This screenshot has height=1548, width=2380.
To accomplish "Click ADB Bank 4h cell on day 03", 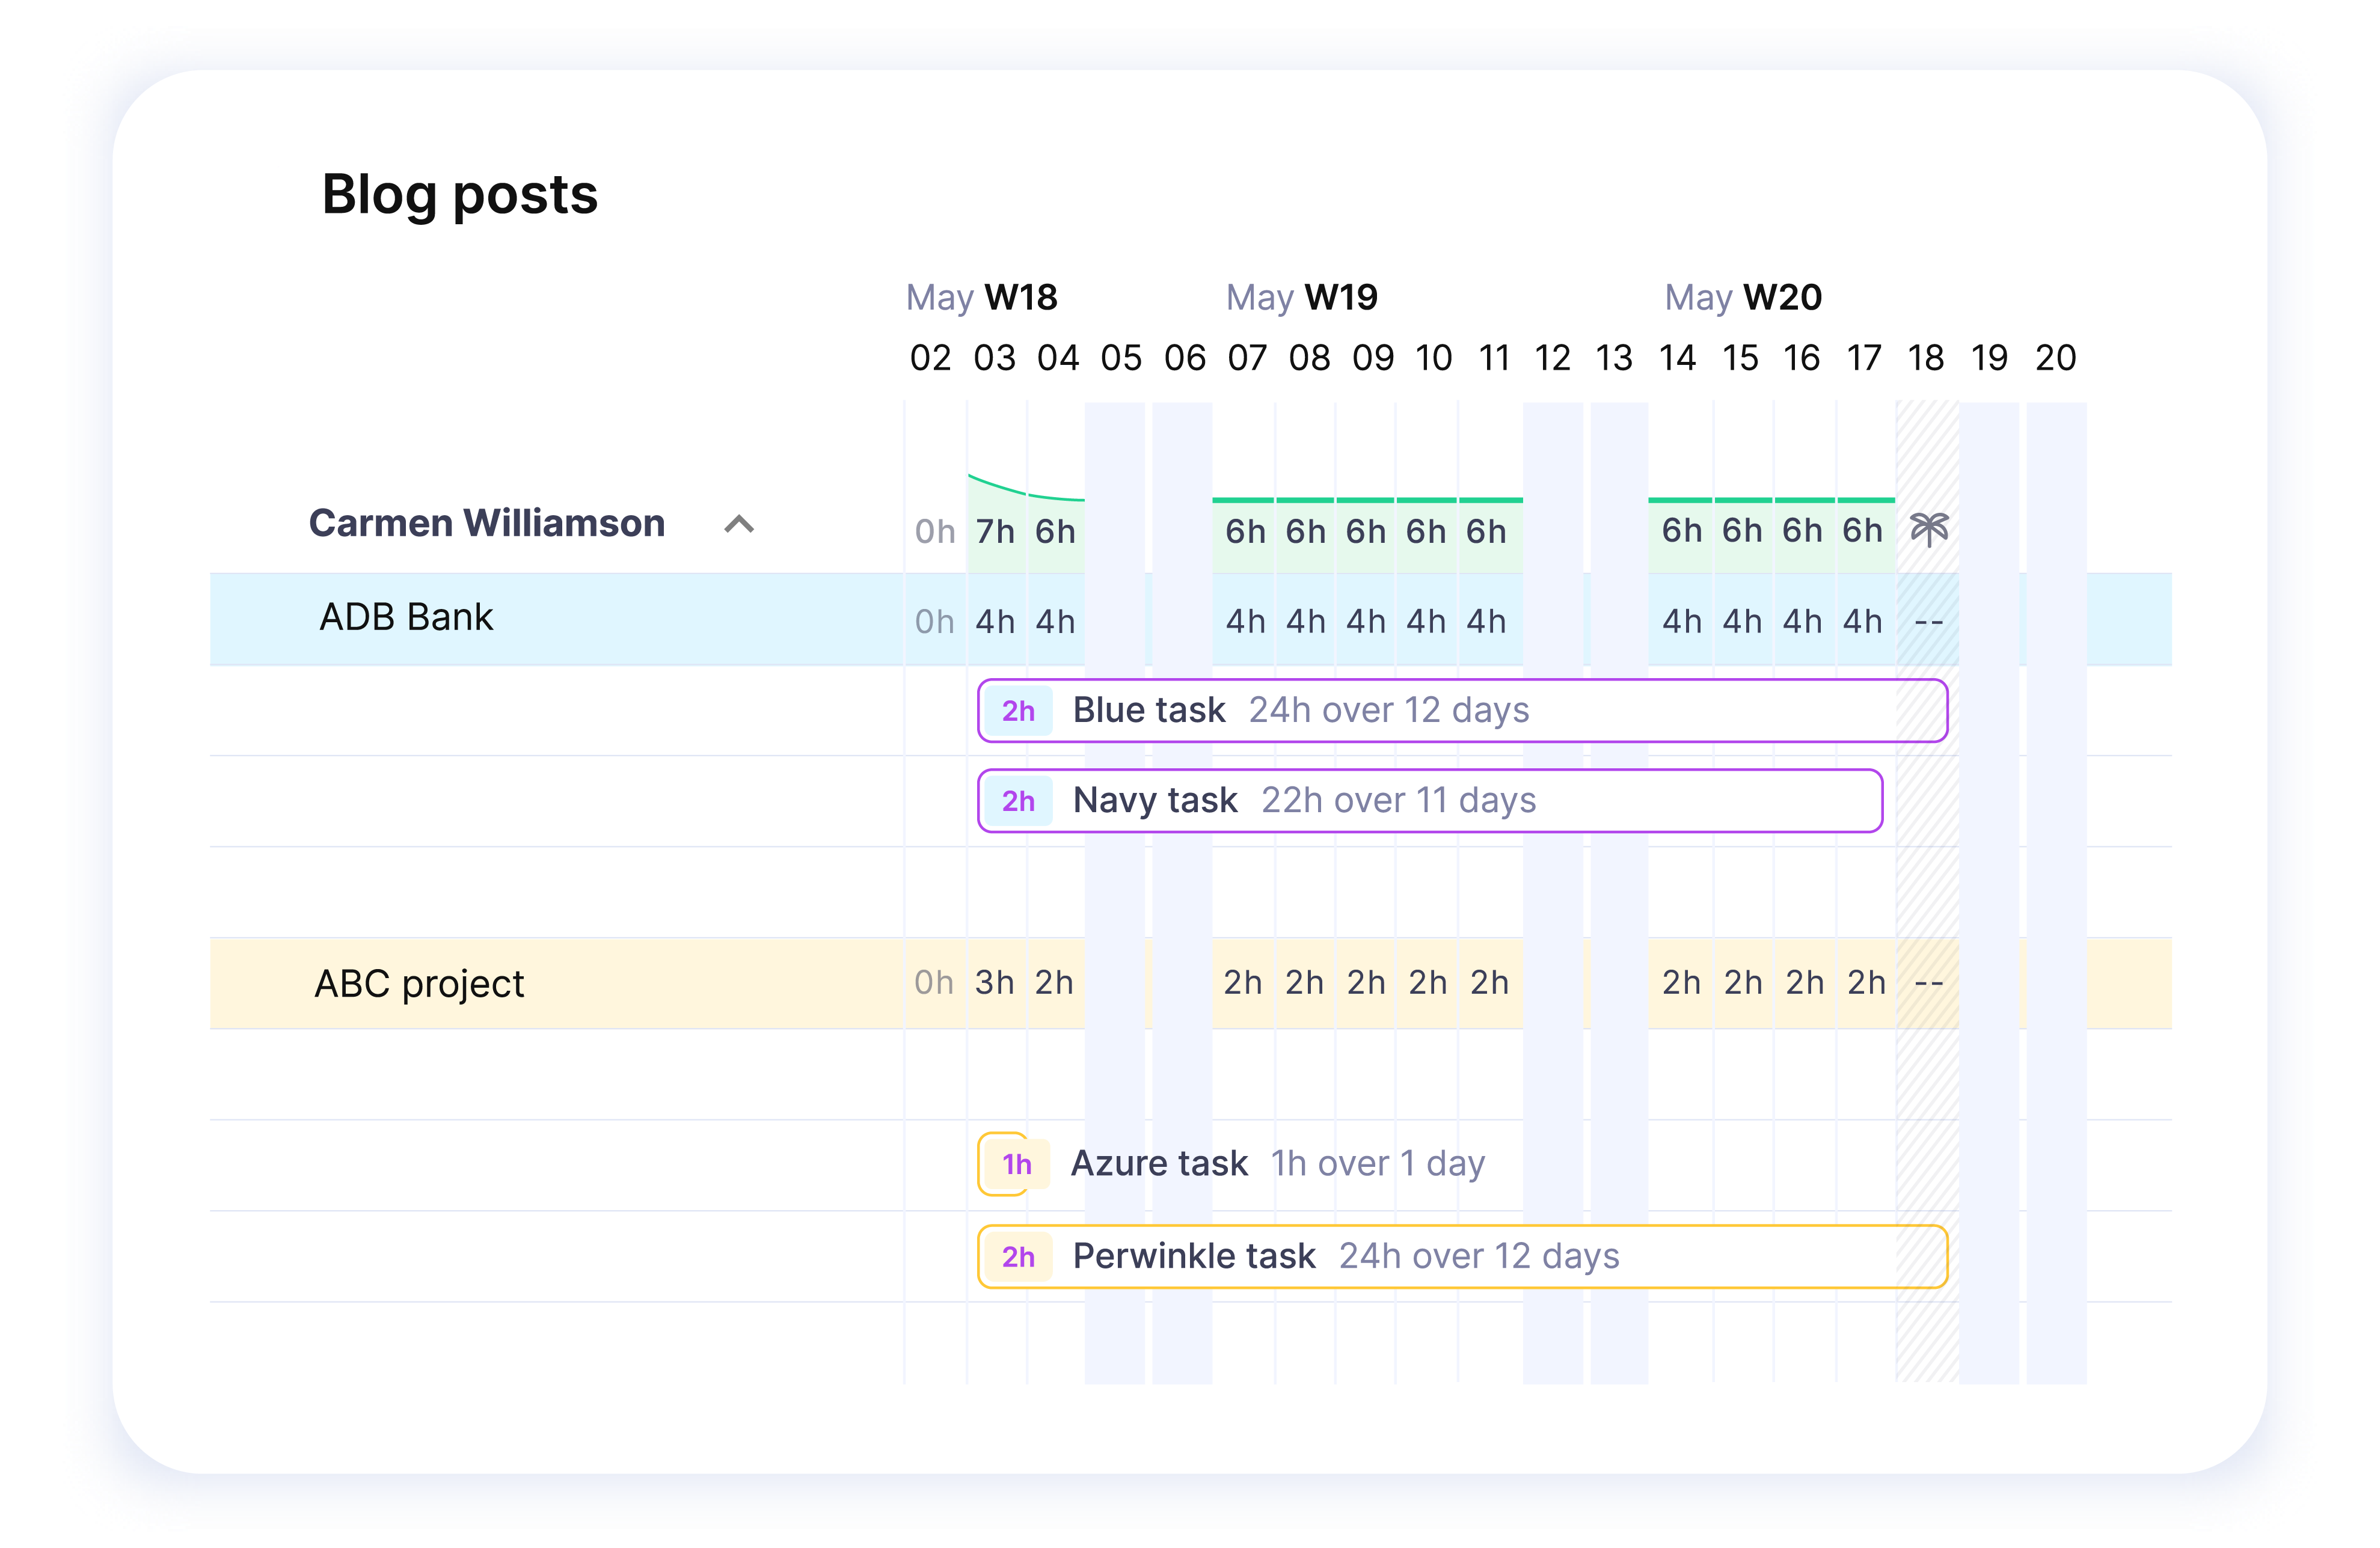I will click(995, 622).
